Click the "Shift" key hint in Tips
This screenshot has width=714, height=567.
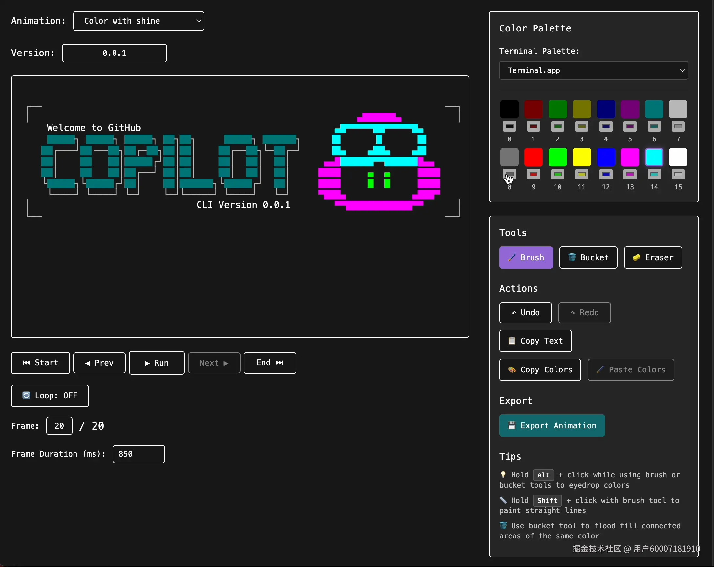click(547, 500)
